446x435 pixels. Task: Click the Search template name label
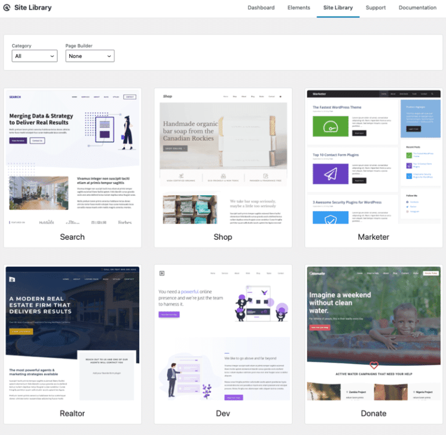coord(73,237)
